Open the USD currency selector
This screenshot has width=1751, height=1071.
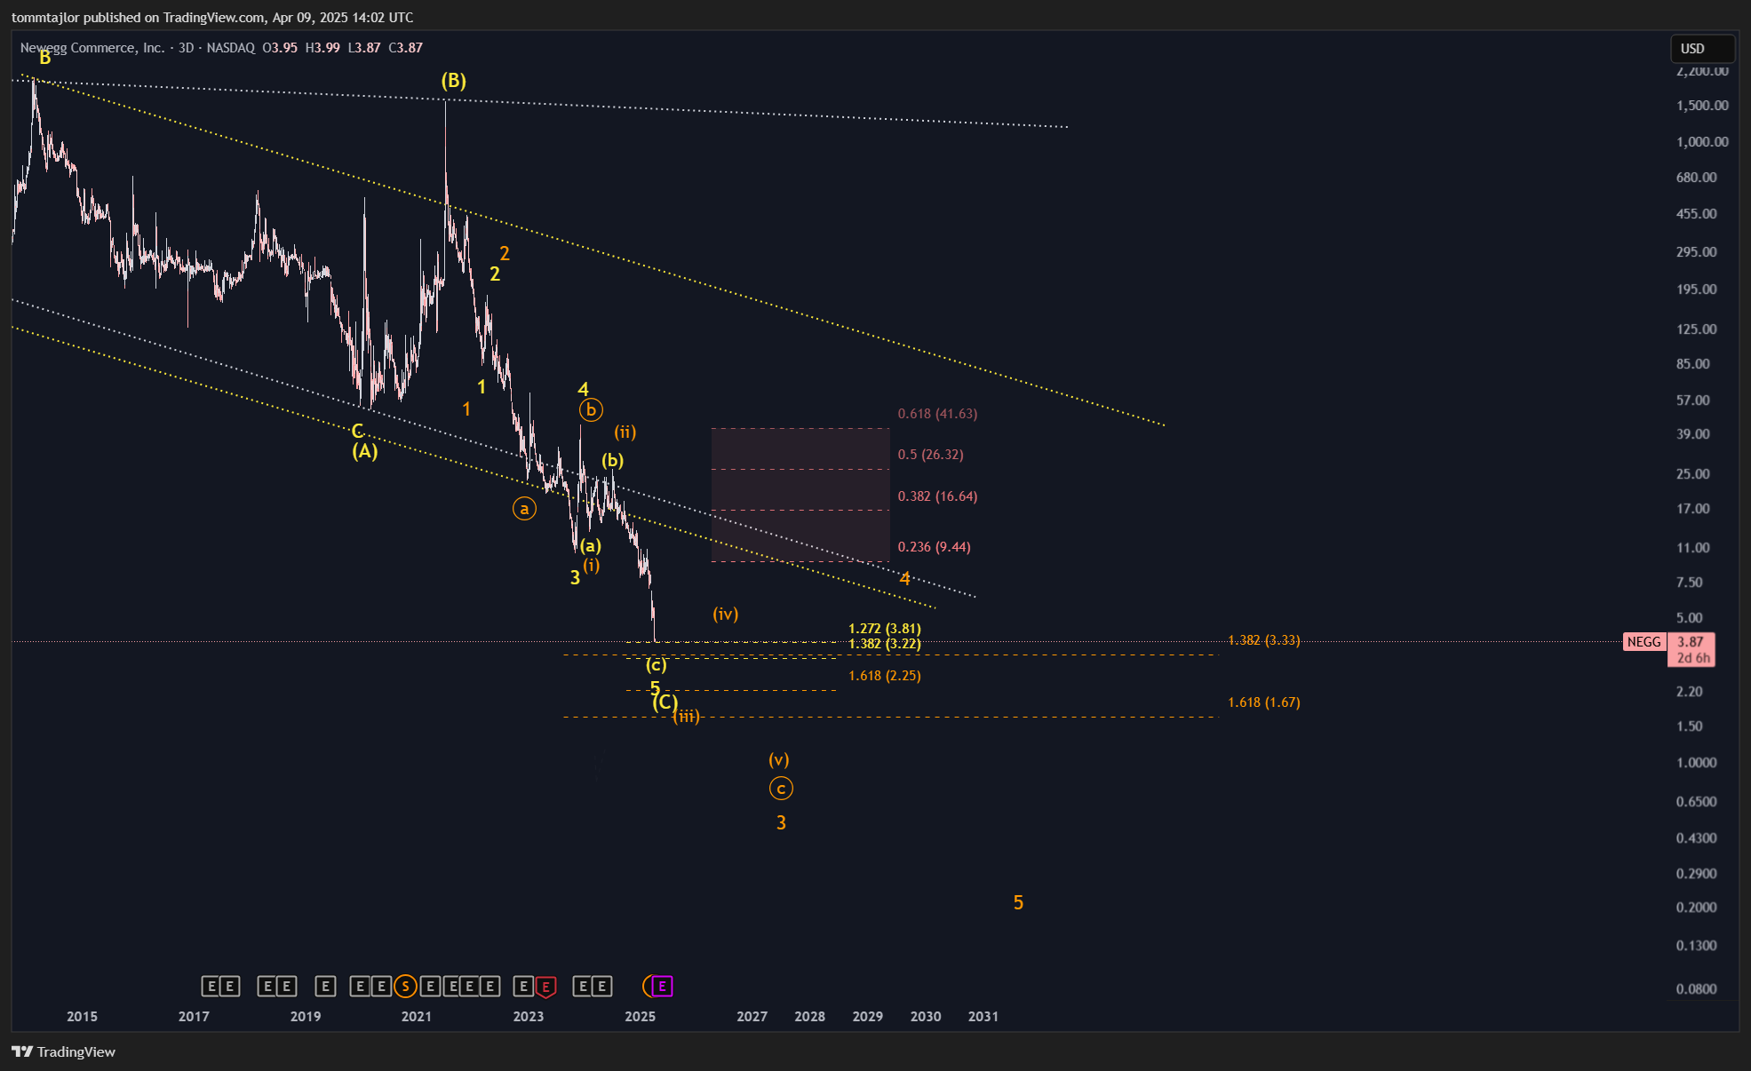(x=1701, y=48)
